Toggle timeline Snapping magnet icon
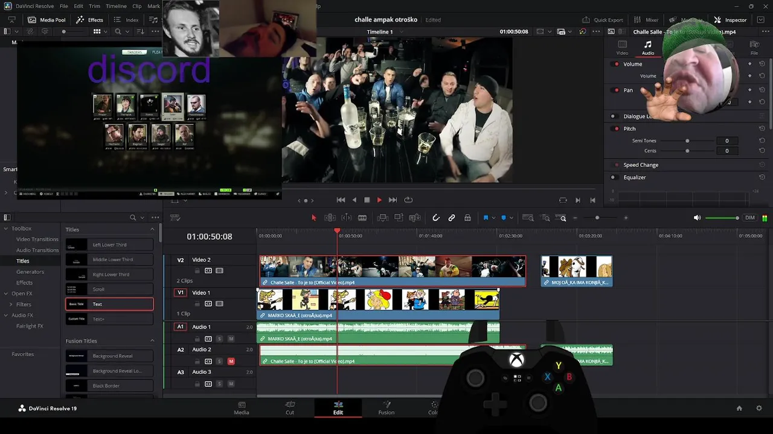Image resolution: width=773 pixels, height=434 pixels. 436,218
